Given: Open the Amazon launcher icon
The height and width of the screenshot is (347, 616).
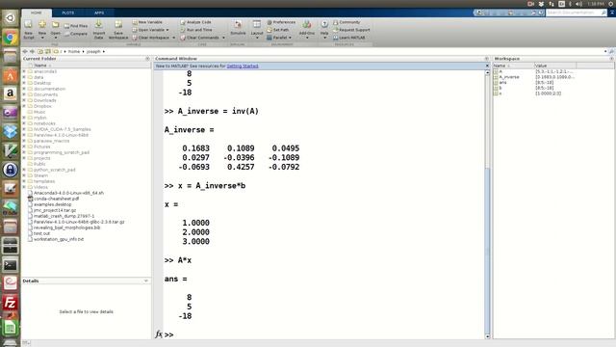Looking at the screenshot, I should click(11, 93).
